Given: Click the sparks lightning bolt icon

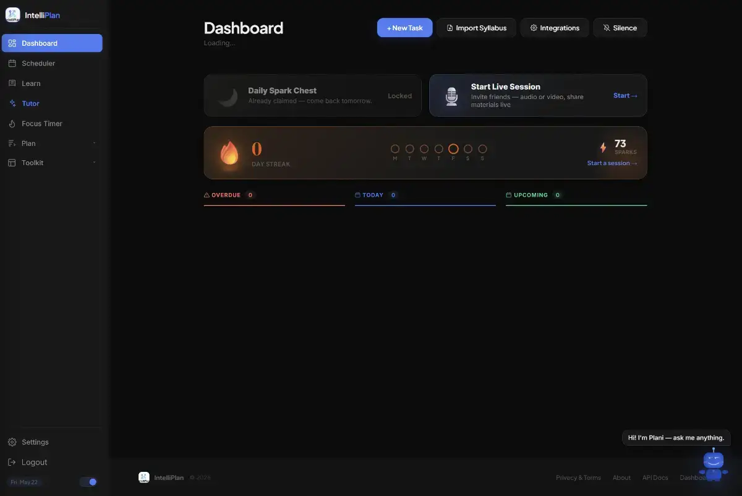Looking at the screenshot, I should coord(603,148).
